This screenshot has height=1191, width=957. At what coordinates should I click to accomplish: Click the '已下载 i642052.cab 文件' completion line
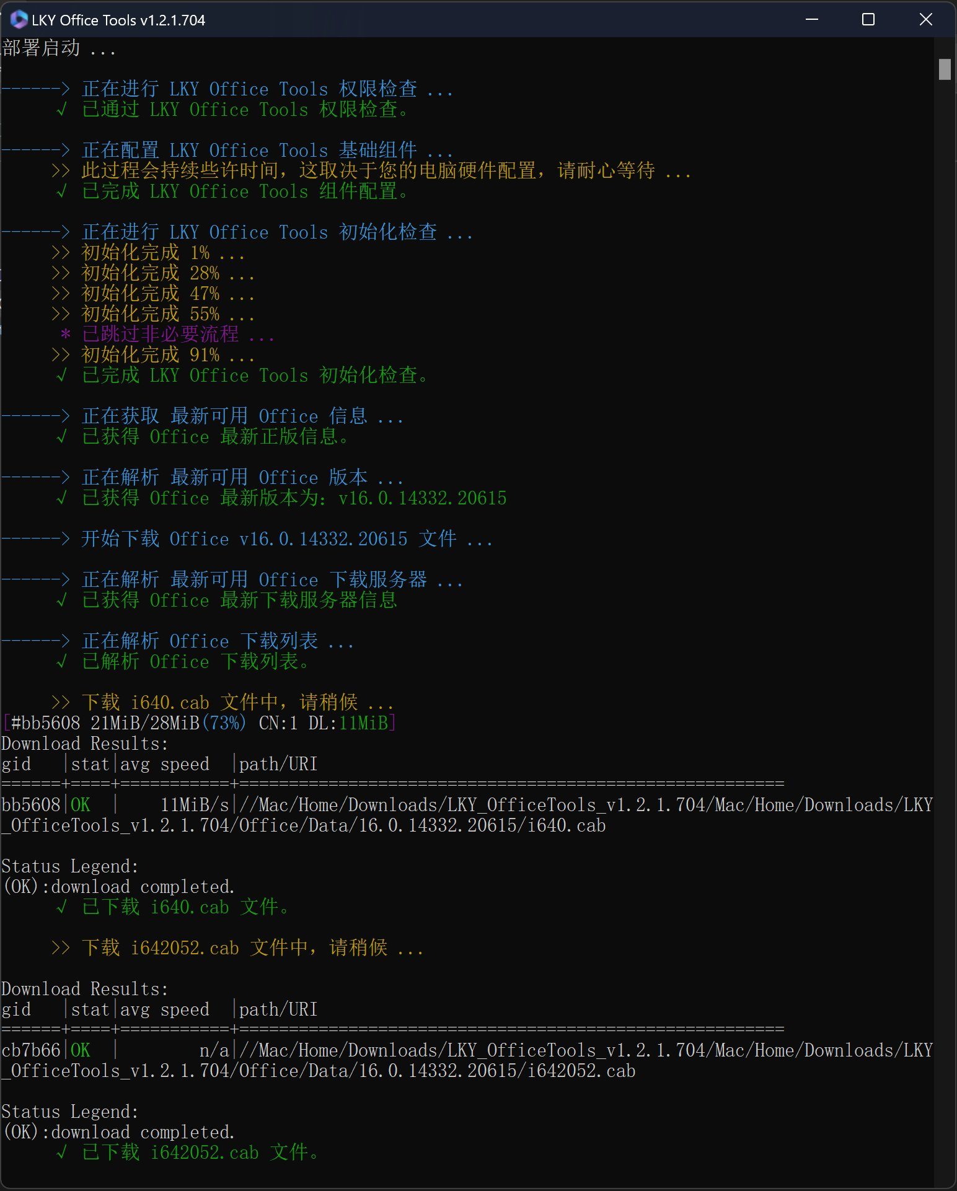pyautogui.click(x=200, y=1153)
